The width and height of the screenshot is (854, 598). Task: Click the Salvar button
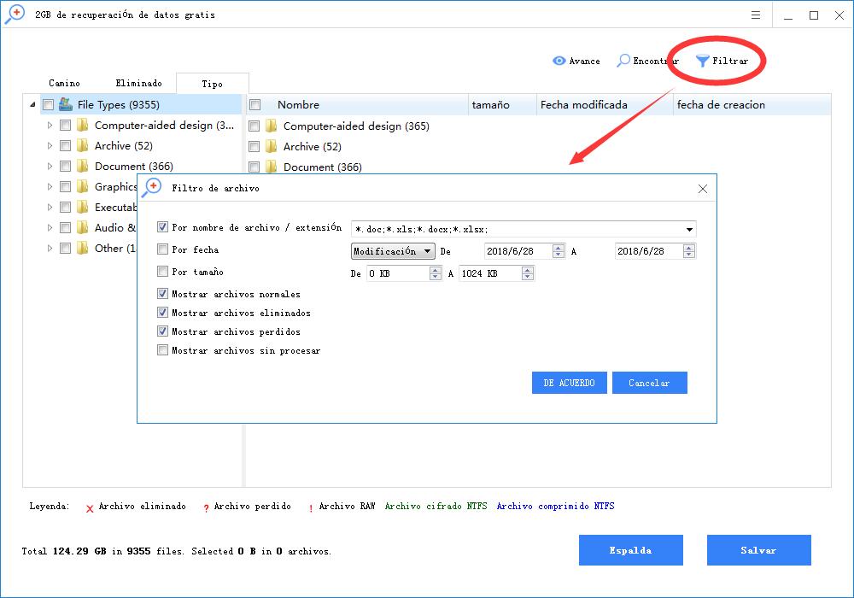pos(758,550)
